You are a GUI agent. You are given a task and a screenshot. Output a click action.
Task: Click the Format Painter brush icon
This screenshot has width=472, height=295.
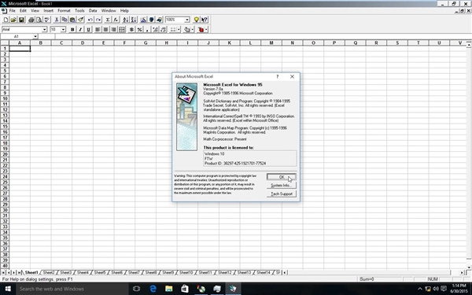[x=81, y=20]
